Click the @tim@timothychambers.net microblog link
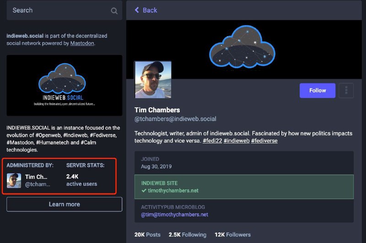 pyautogui.click(x=175, y=214)
